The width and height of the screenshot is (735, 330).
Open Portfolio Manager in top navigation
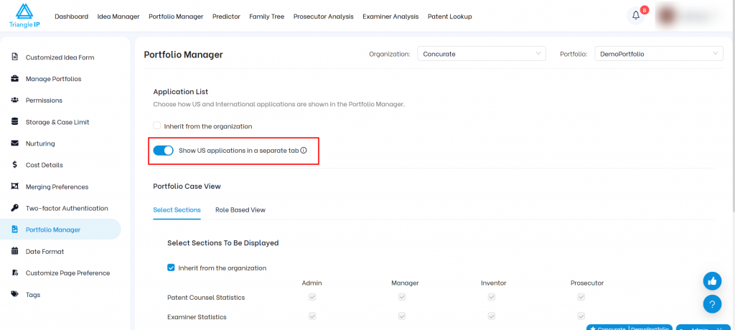(x=176, y=16)
